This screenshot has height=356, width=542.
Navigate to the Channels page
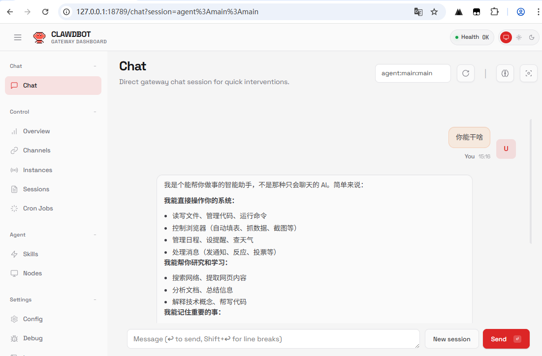37,150
